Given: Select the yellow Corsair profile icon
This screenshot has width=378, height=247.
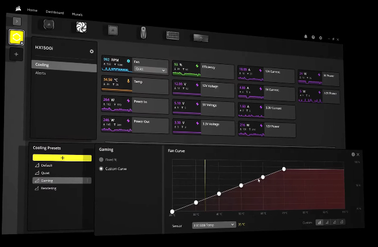Looking at the screenshot, I should [x=16, y=37].
